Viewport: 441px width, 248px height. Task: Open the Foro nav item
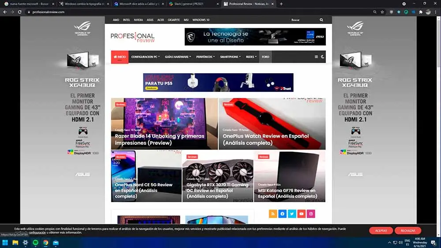point(265,57)
